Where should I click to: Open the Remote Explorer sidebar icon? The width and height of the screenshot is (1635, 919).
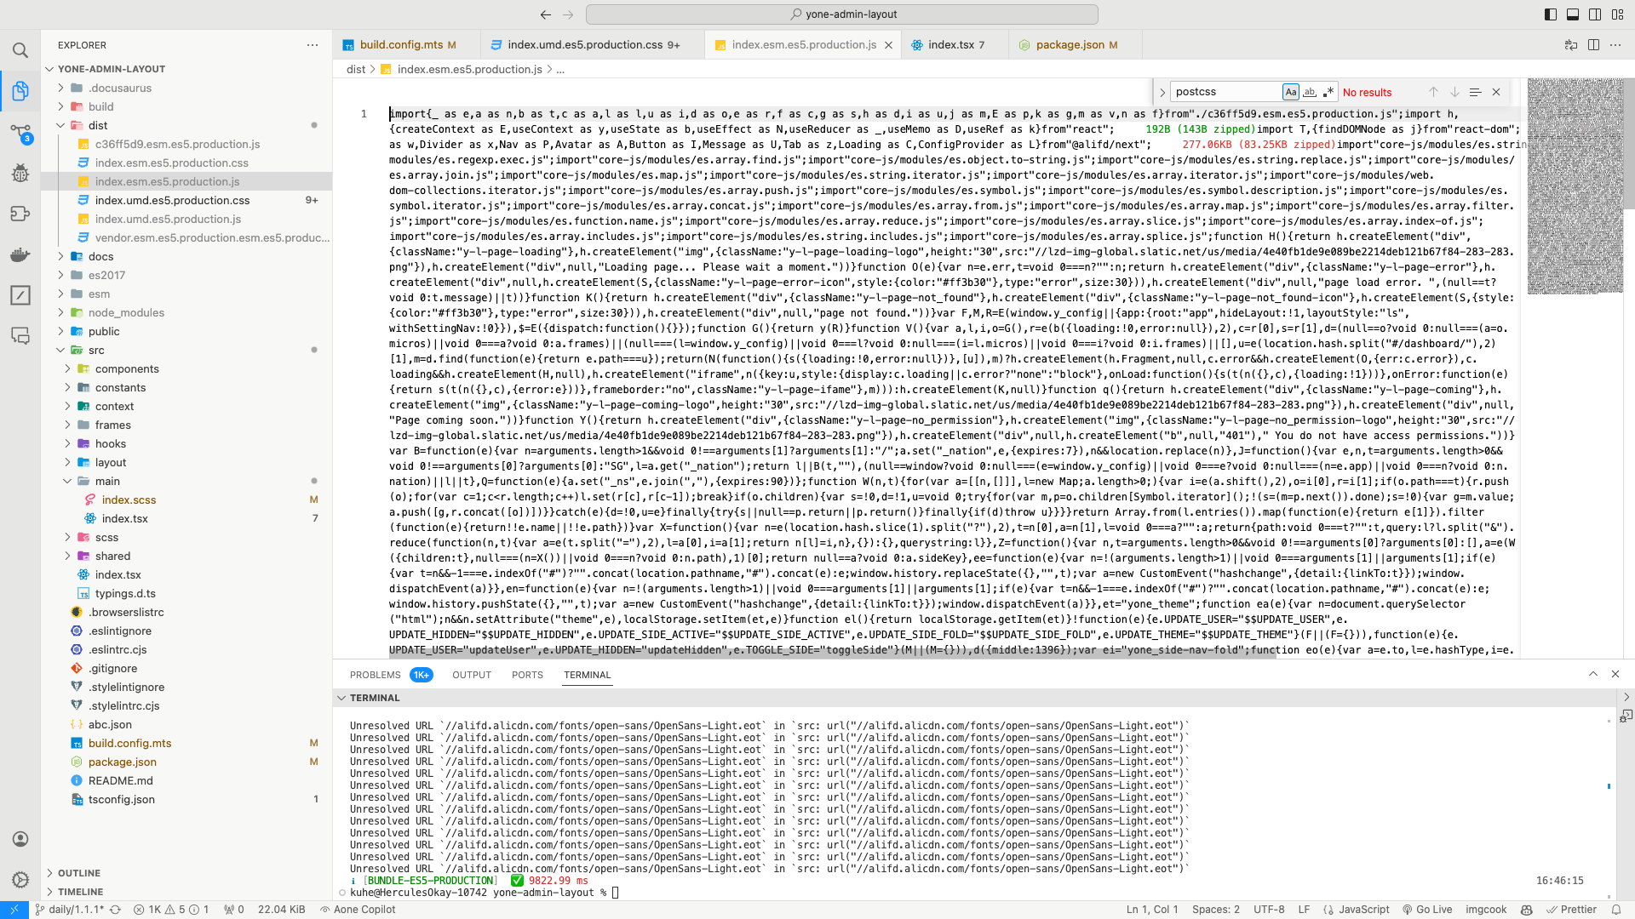pos(20,336)
